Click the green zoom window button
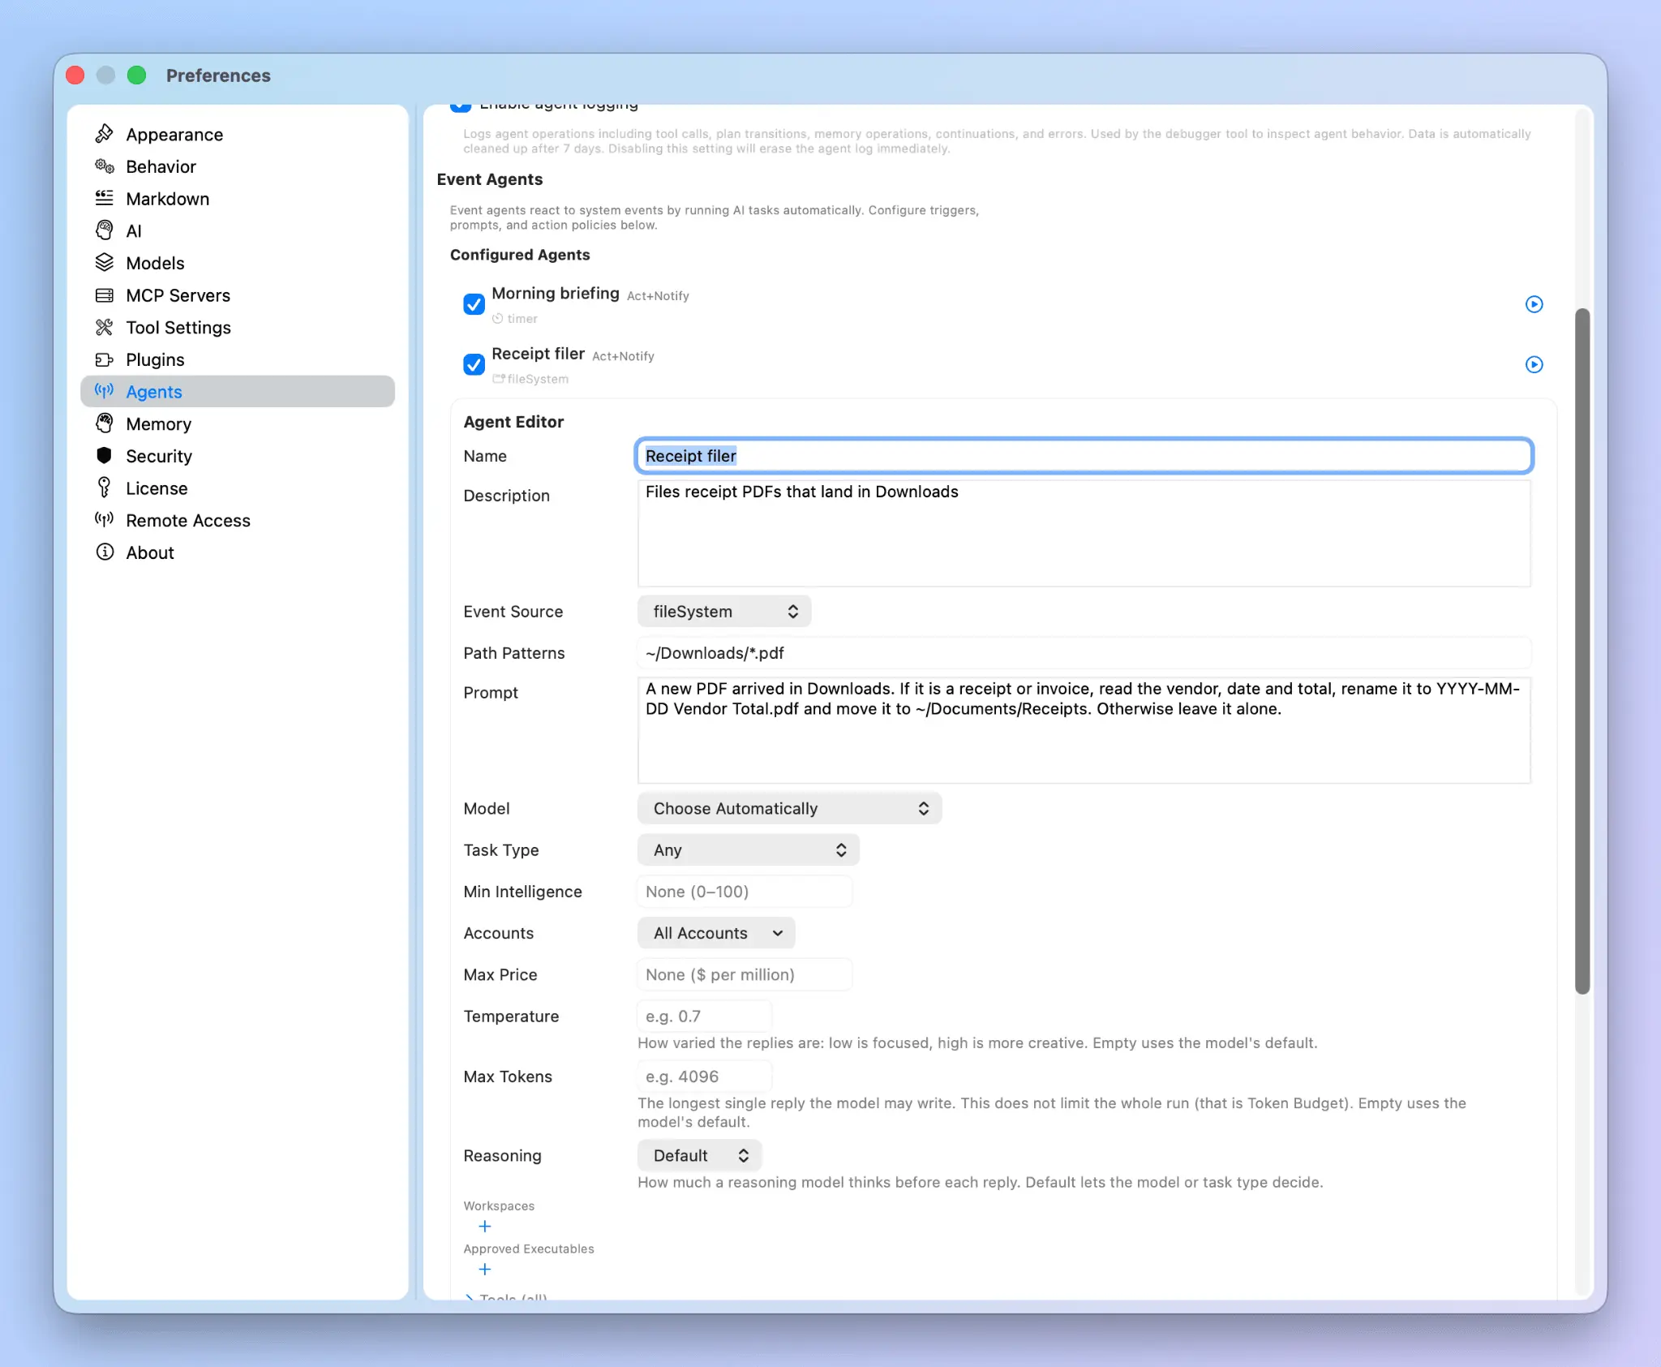Screen dimensions: 1661x1367 click(x=137, y=75)
